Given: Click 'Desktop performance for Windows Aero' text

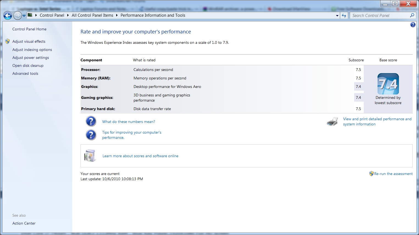Looking at the screenshot, I should [x=167, y=87].
